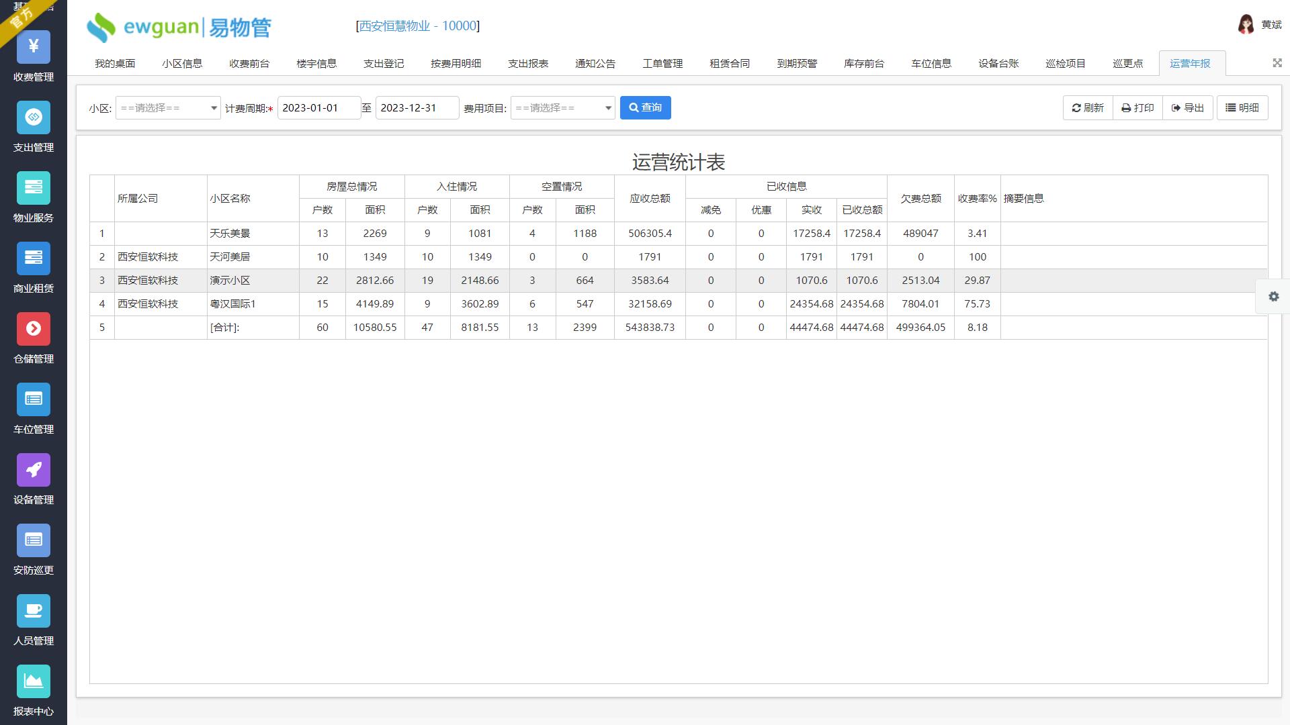Expand the 费用项目 dropdown

(562, 108)
